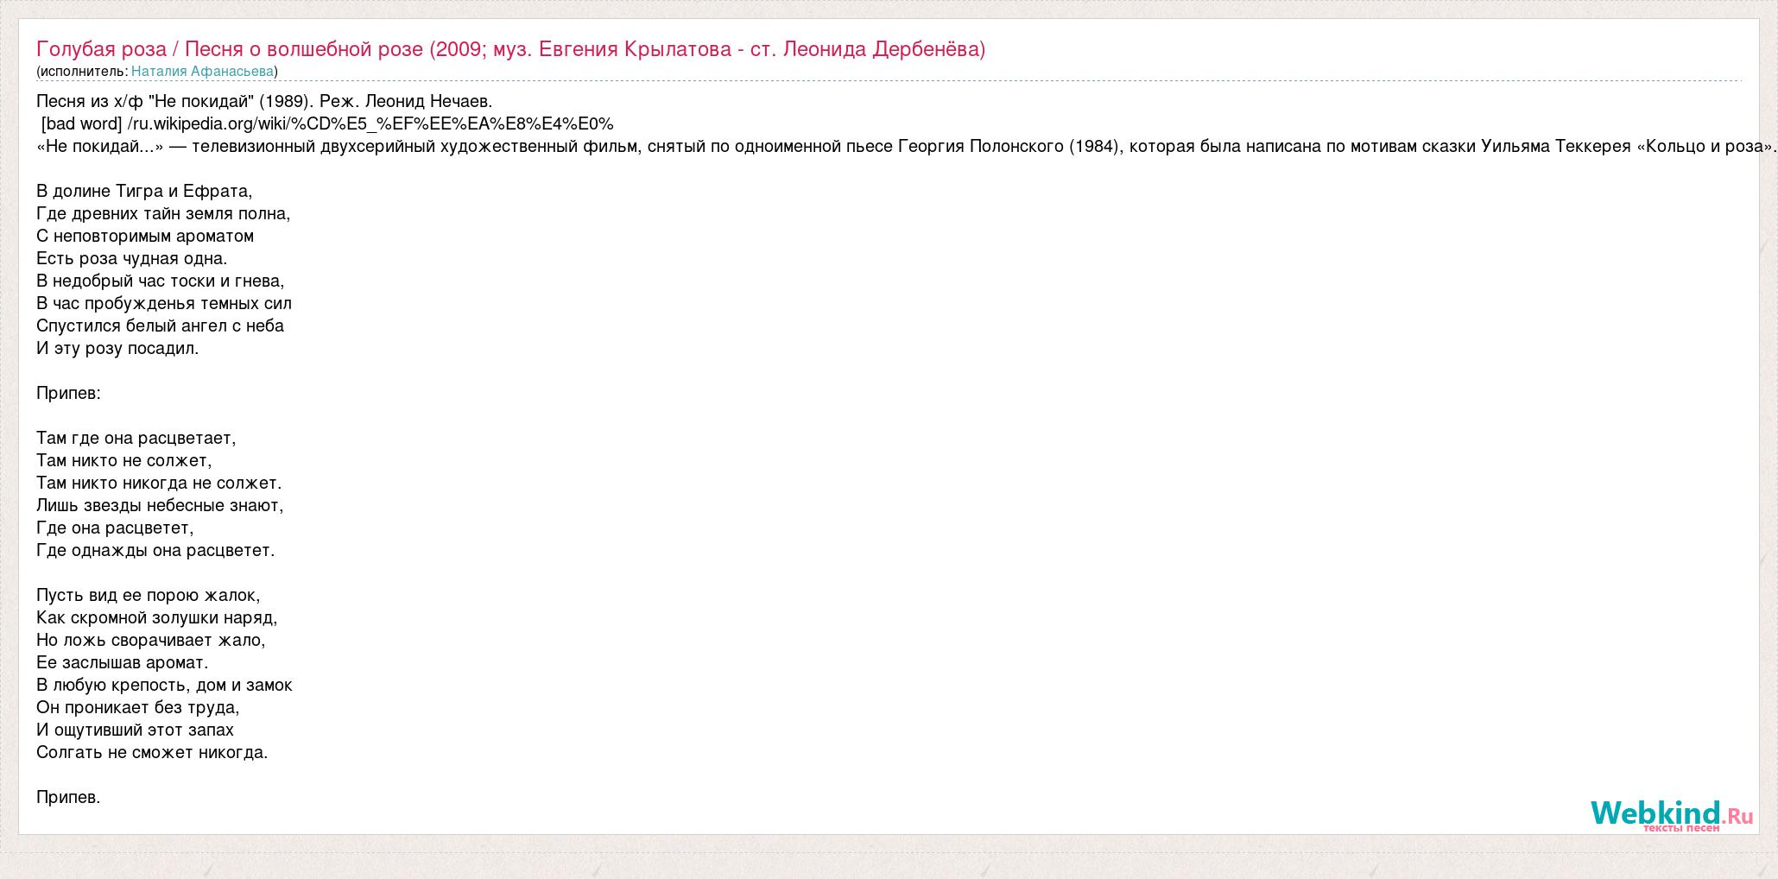Click the line Но ложь сворачивает жало
Viewport: 1778px width, 879px height.
pyautogui.click(x=150, y=640)
